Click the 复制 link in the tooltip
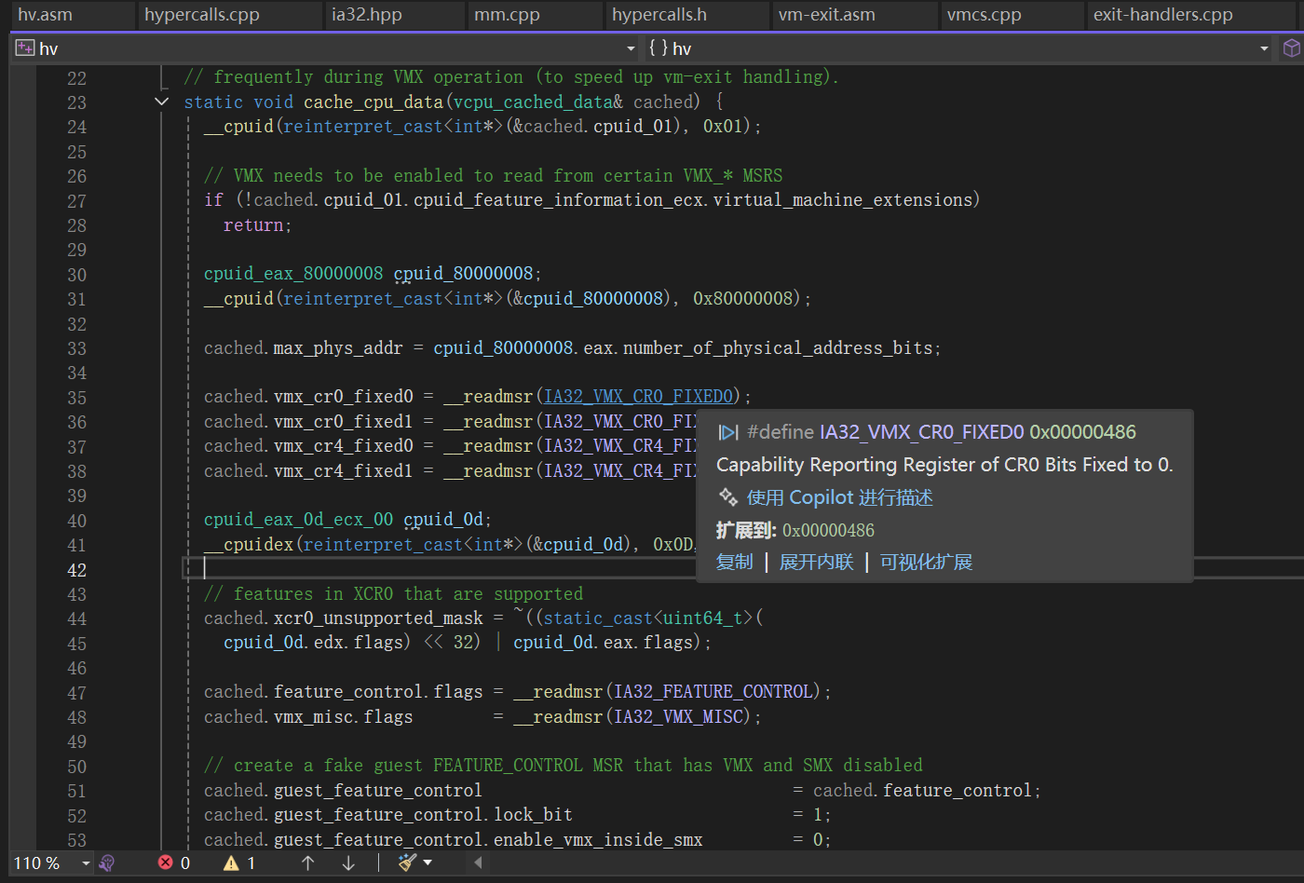The height and width of the screenshot is (883, 1304). tap(734, 562)
